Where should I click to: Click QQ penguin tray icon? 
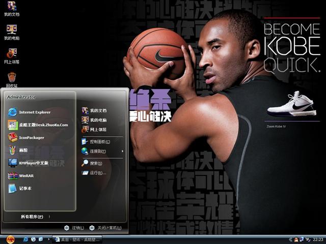[296, 239]
